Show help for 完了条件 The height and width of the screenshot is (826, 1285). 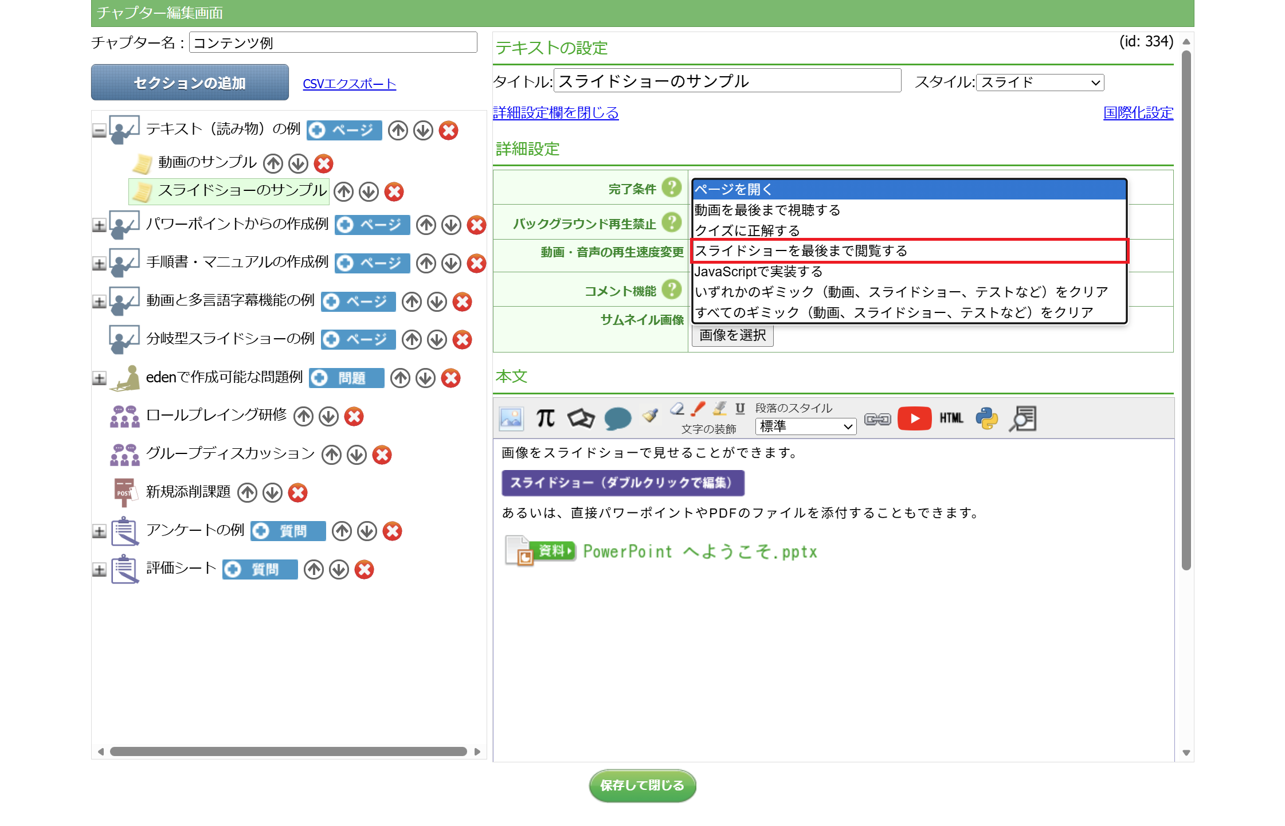671,187
